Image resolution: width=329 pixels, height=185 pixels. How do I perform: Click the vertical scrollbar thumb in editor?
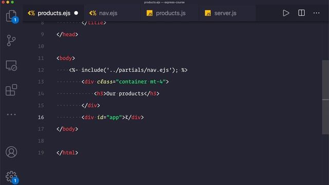pyautogui.click(x=325, y=97)
